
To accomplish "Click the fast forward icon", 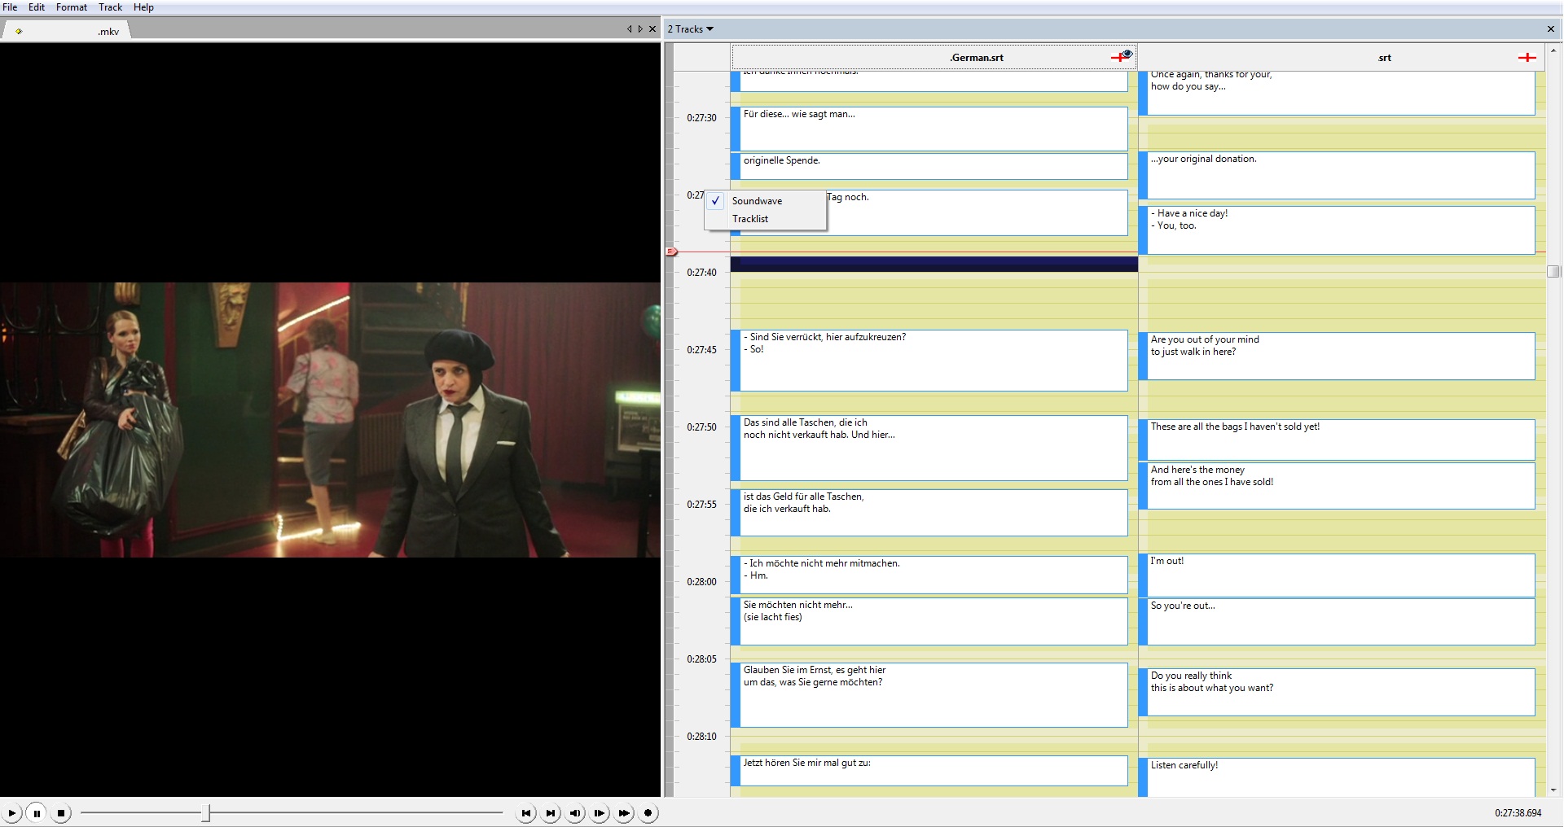I will (624, 813).
